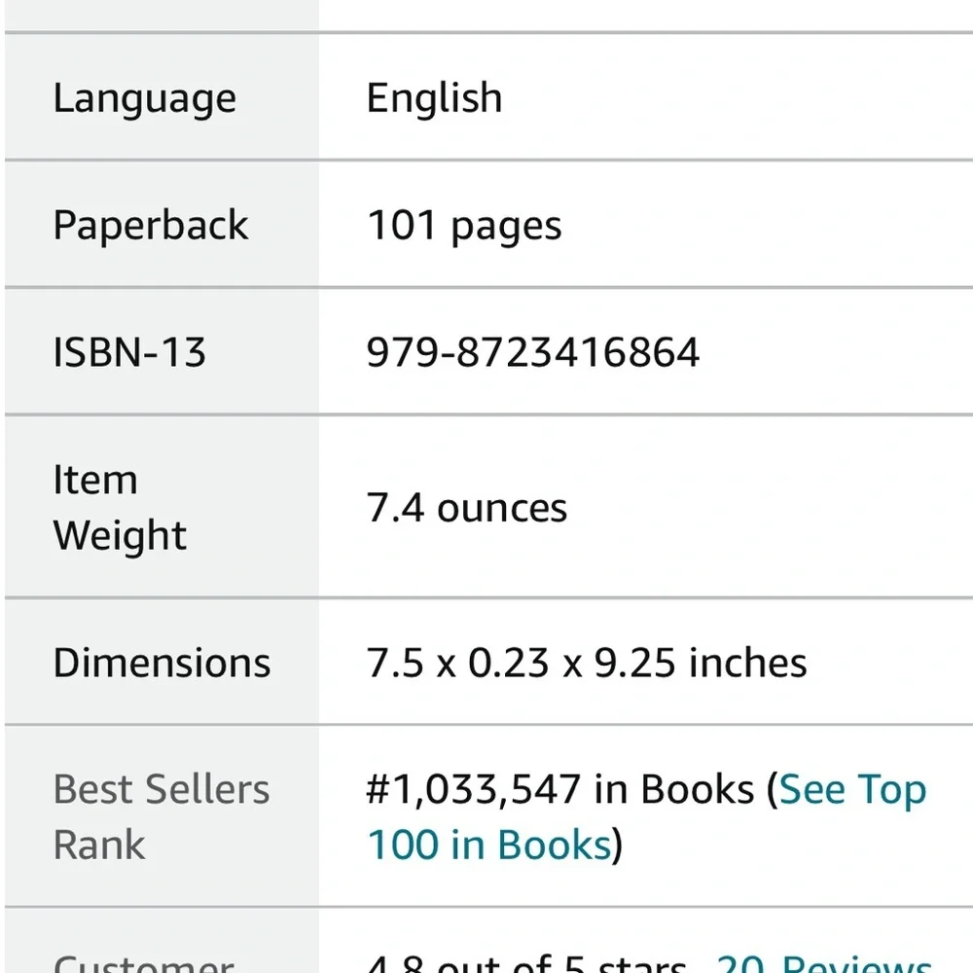The height and width of the screenshot is (973, 973).
Task: Select the #1,033,547 in Books rank text
Action: (x=560, y=789)
